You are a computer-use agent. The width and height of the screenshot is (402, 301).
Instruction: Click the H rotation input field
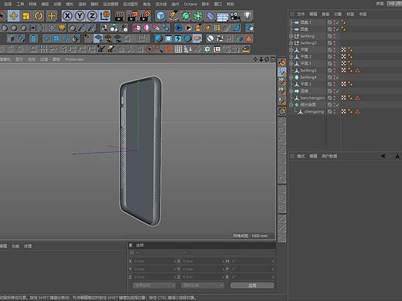tap(252, 262)
